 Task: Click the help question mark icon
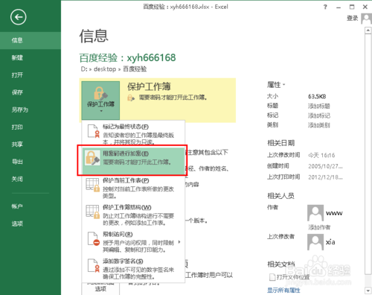(x=325, y=7)
